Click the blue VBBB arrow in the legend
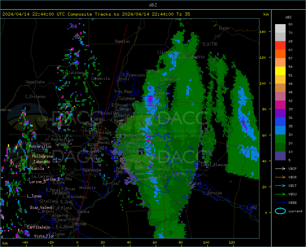 280,203
